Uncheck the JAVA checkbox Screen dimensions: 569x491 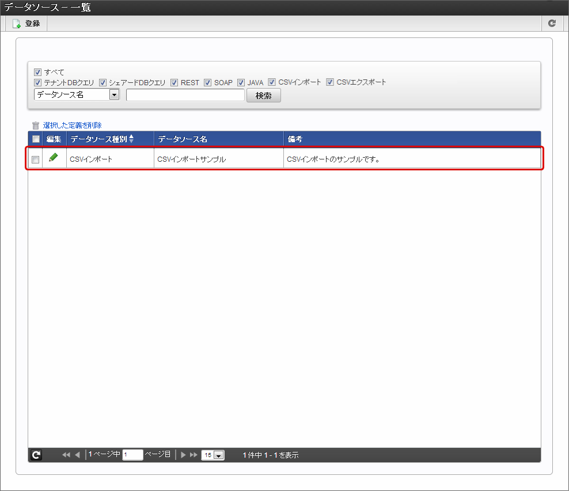tap(241, 83)
